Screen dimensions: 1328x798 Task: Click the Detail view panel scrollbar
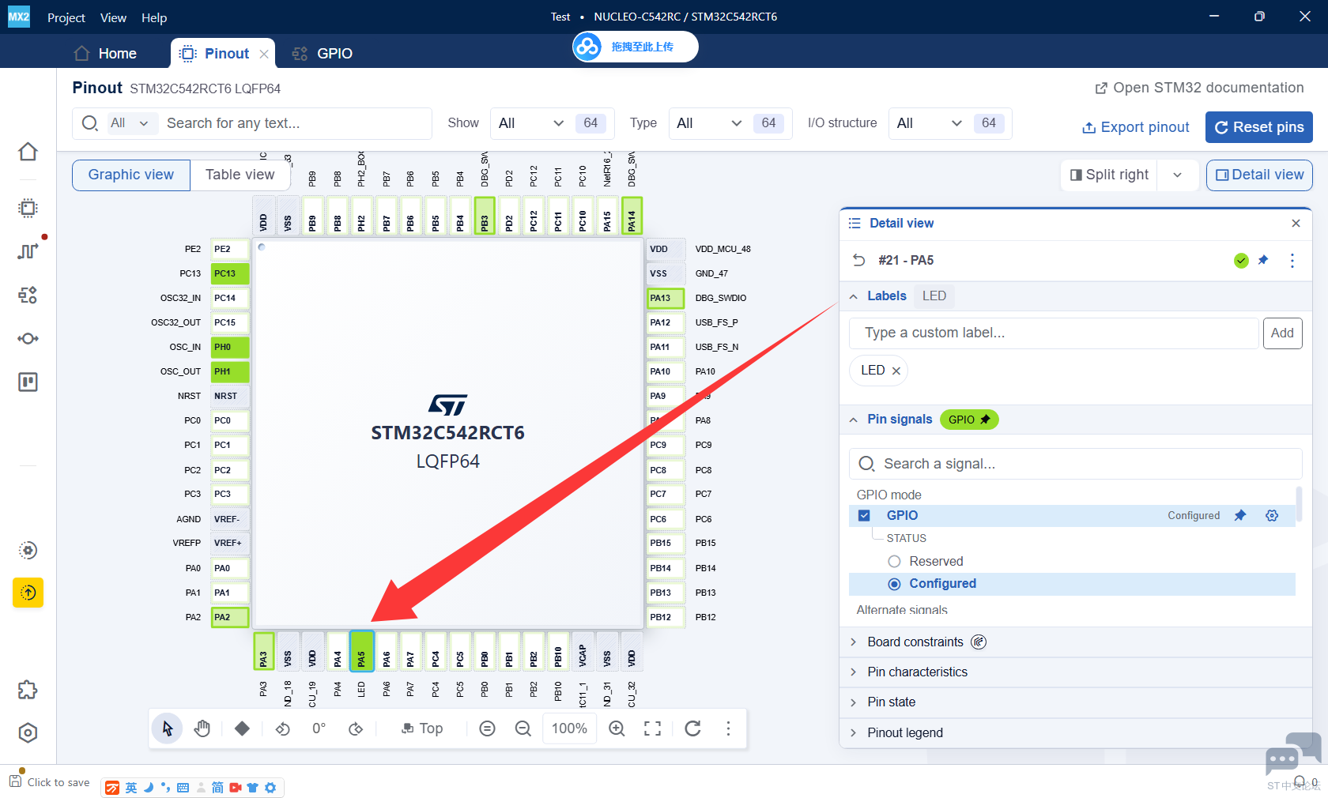(1298, 505)
